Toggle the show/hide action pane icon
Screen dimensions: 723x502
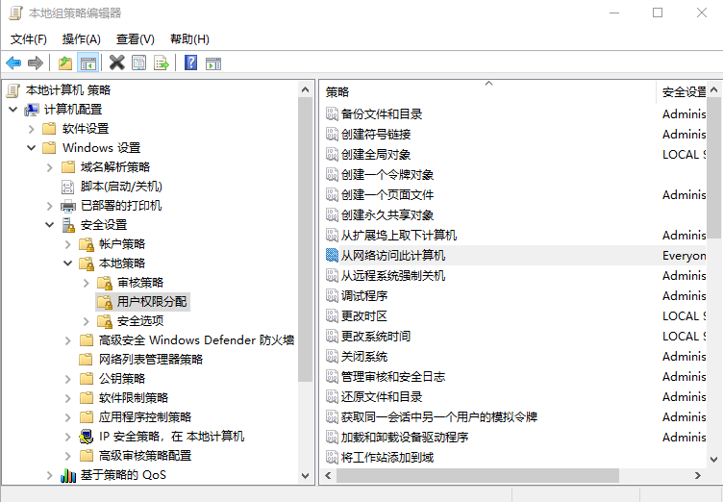pos(213,63)
